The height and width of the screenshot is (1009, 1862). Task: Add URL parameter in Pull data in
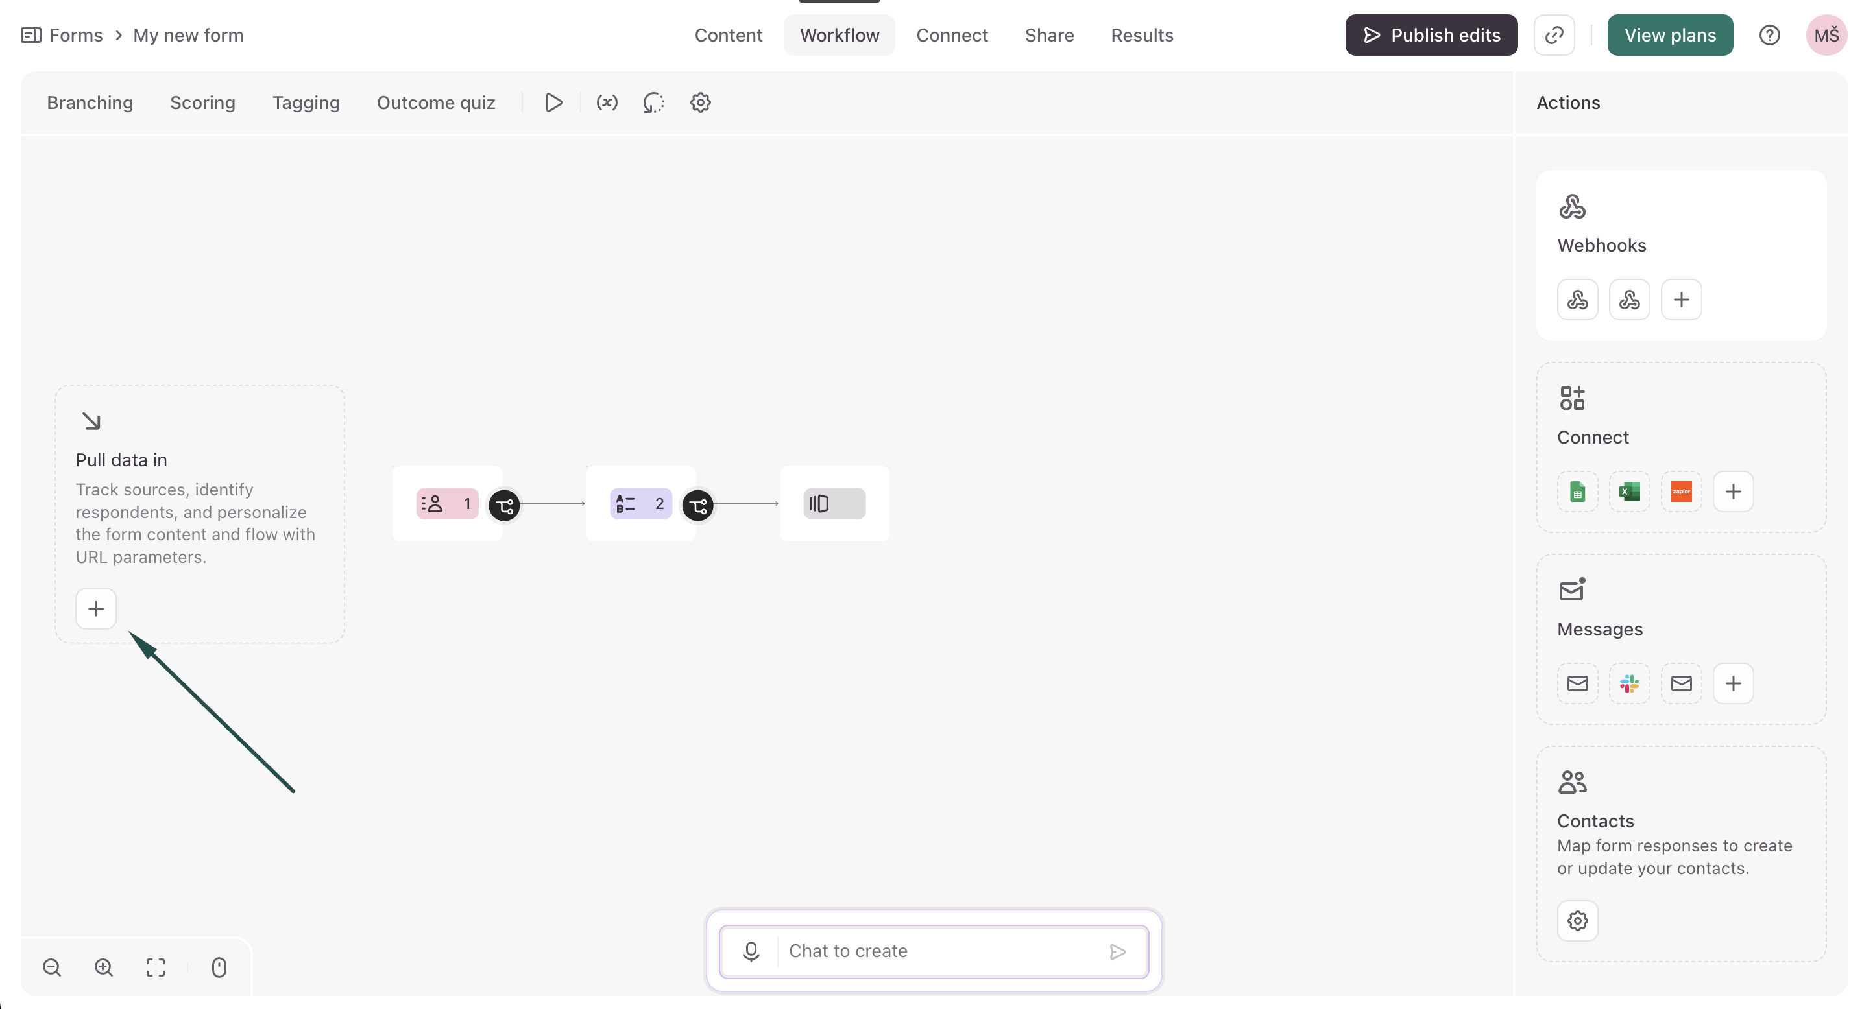96,609
